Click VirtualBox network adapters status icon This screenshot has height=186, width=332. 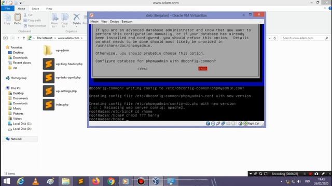223,123
